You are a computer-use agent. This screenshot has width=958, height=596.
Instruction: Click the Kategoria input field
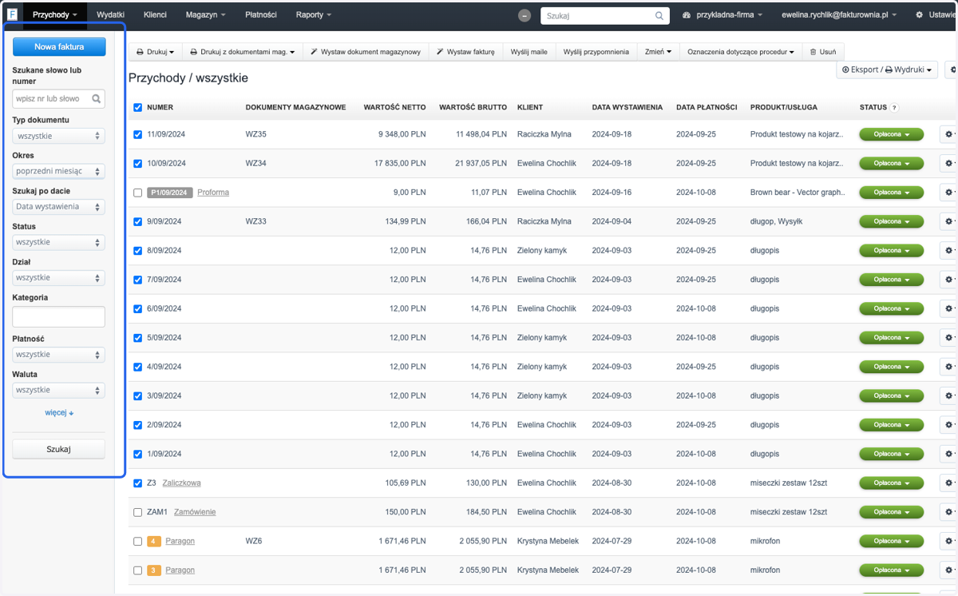(59, 317)
